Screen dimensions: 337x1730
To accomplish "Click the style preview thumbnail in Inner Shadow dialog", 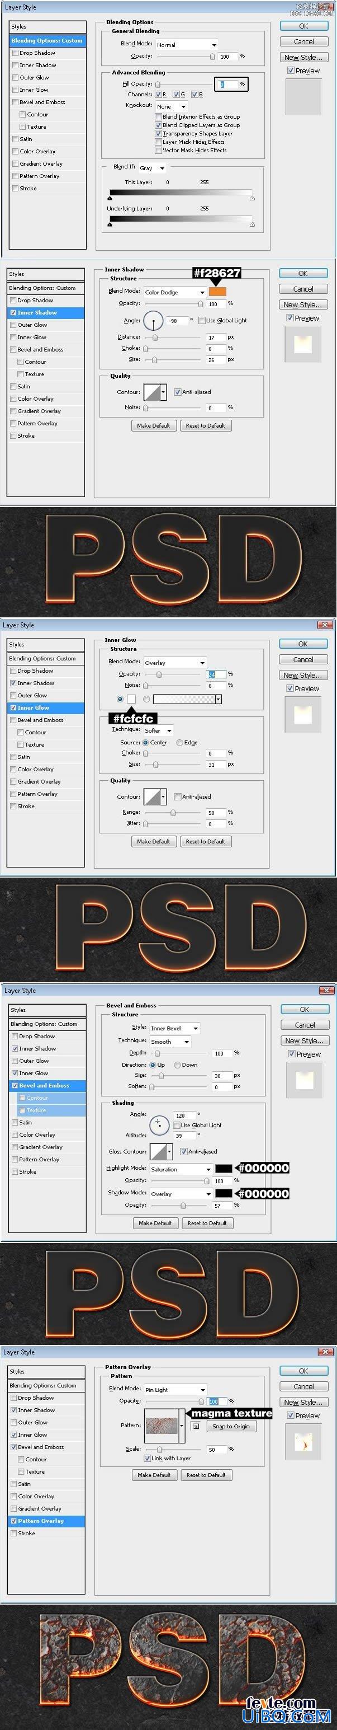I will (x=303, y=345).
